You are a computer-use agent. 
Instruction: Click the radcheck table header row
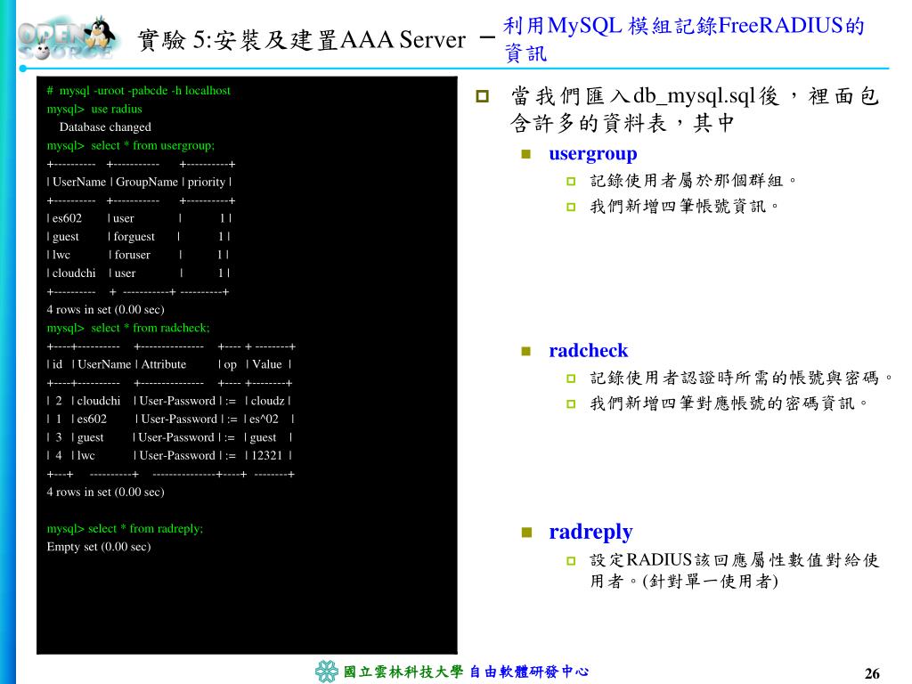(x=169, y=364)
